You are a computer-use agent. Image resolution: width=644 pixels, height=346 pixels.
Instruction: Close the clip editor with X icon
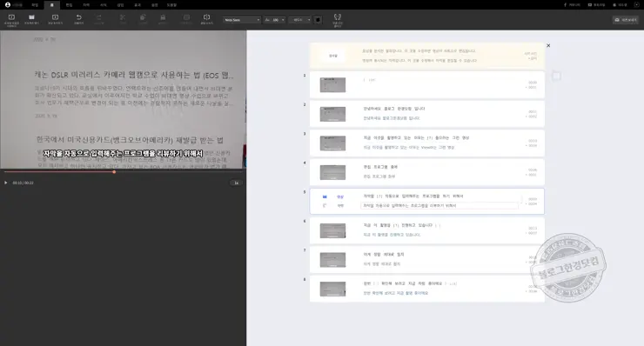(548, 45)
